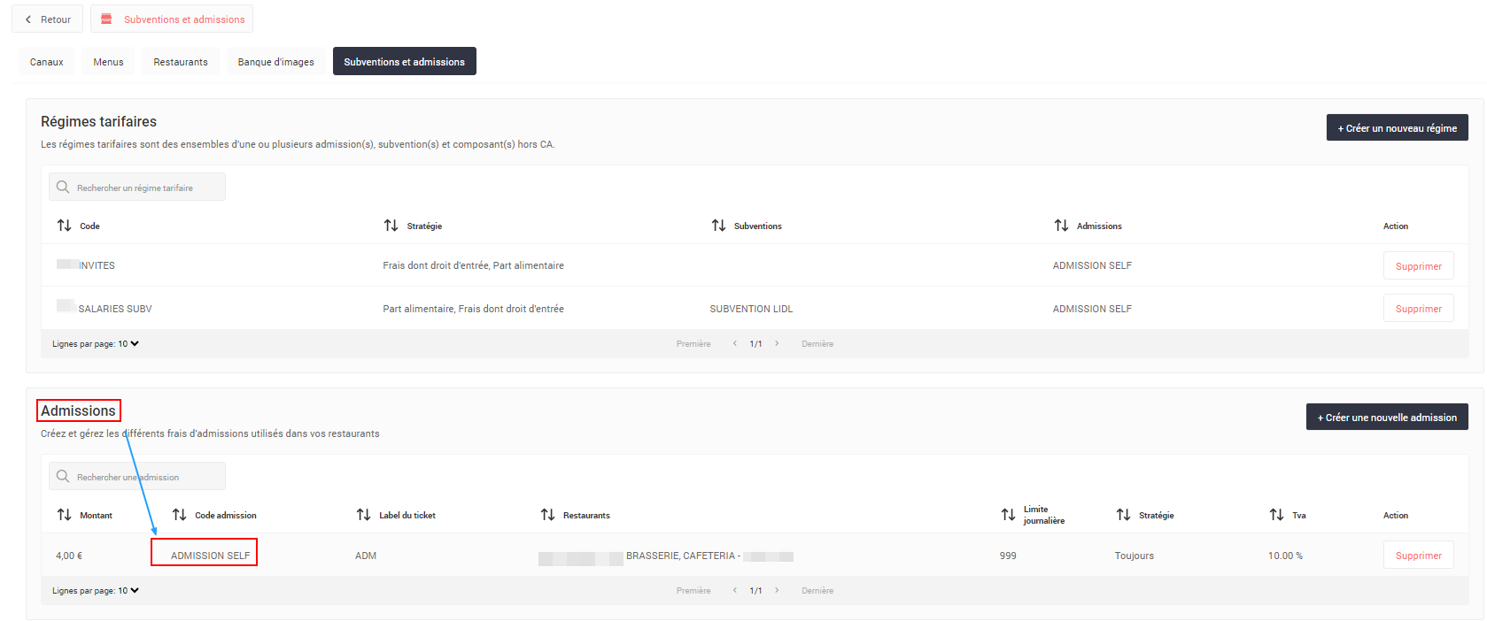Screen dimensions: 1487x621
Task: Sort admissions by Code admission icon
Action: click(x=180, y=515)
